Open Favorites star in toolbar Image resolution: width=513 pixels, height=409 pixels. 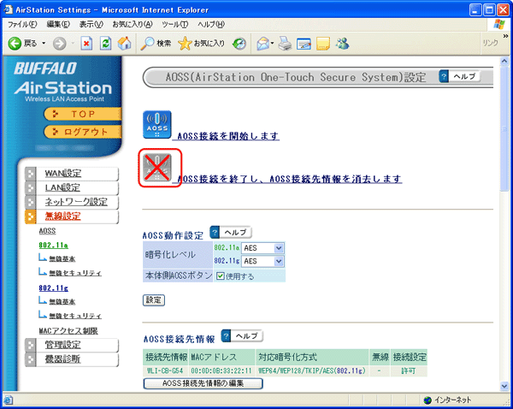coord(185,44)
